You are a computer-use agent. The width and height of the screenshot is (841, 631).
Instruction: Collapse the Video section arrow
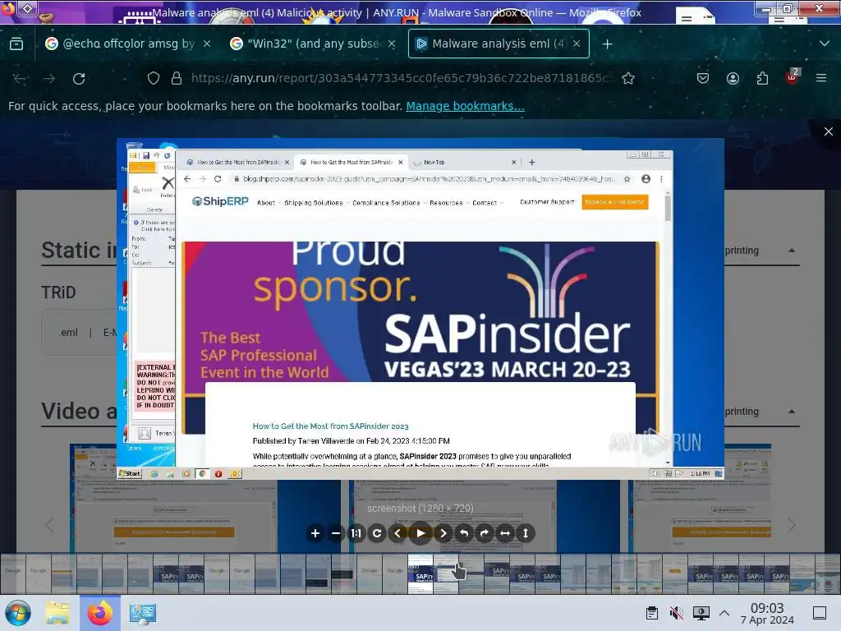click(792, 412)
